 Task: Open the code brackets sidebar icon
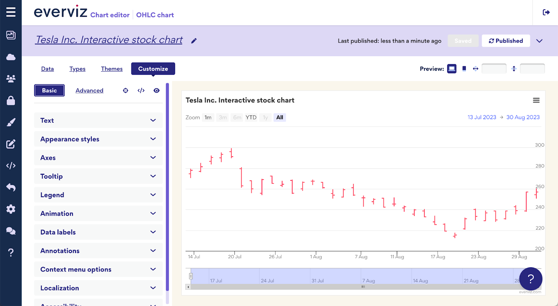[11, 166]
